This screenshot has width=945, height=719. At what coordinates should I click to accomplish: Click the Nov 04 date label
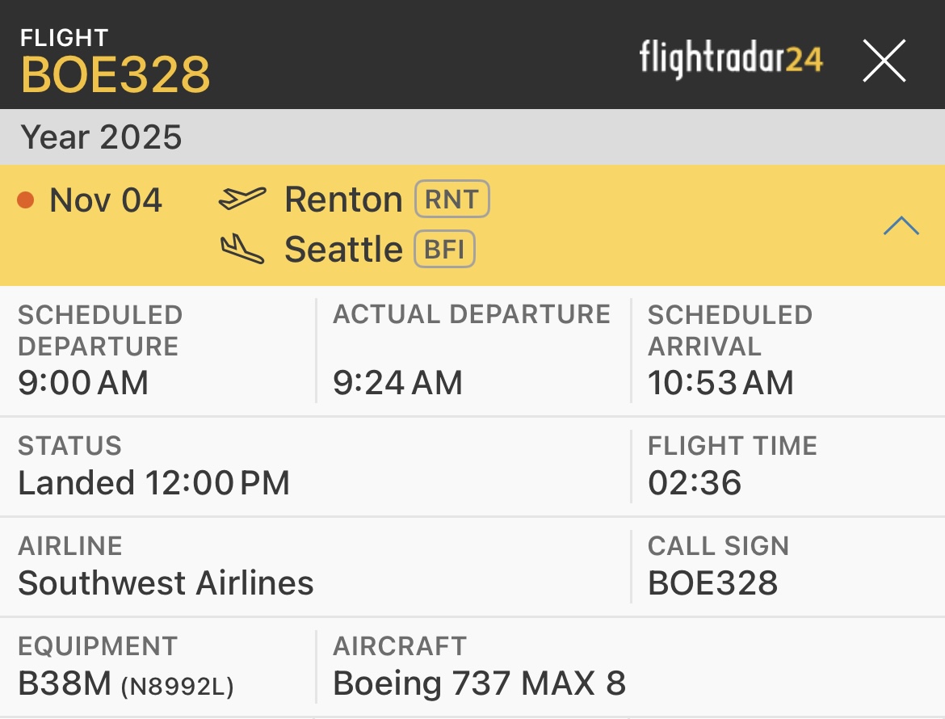106,200
